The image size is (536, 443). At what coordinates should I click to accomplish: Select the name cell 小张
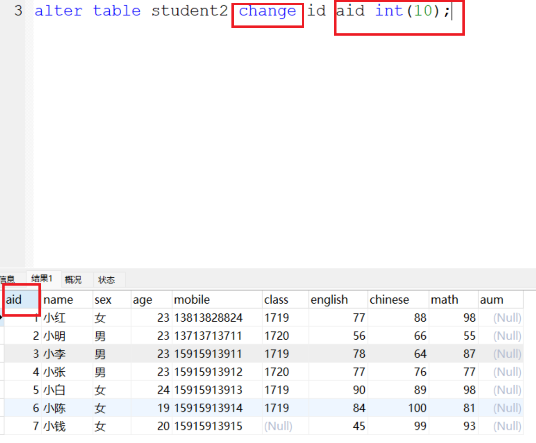click(x=67, y=372)
